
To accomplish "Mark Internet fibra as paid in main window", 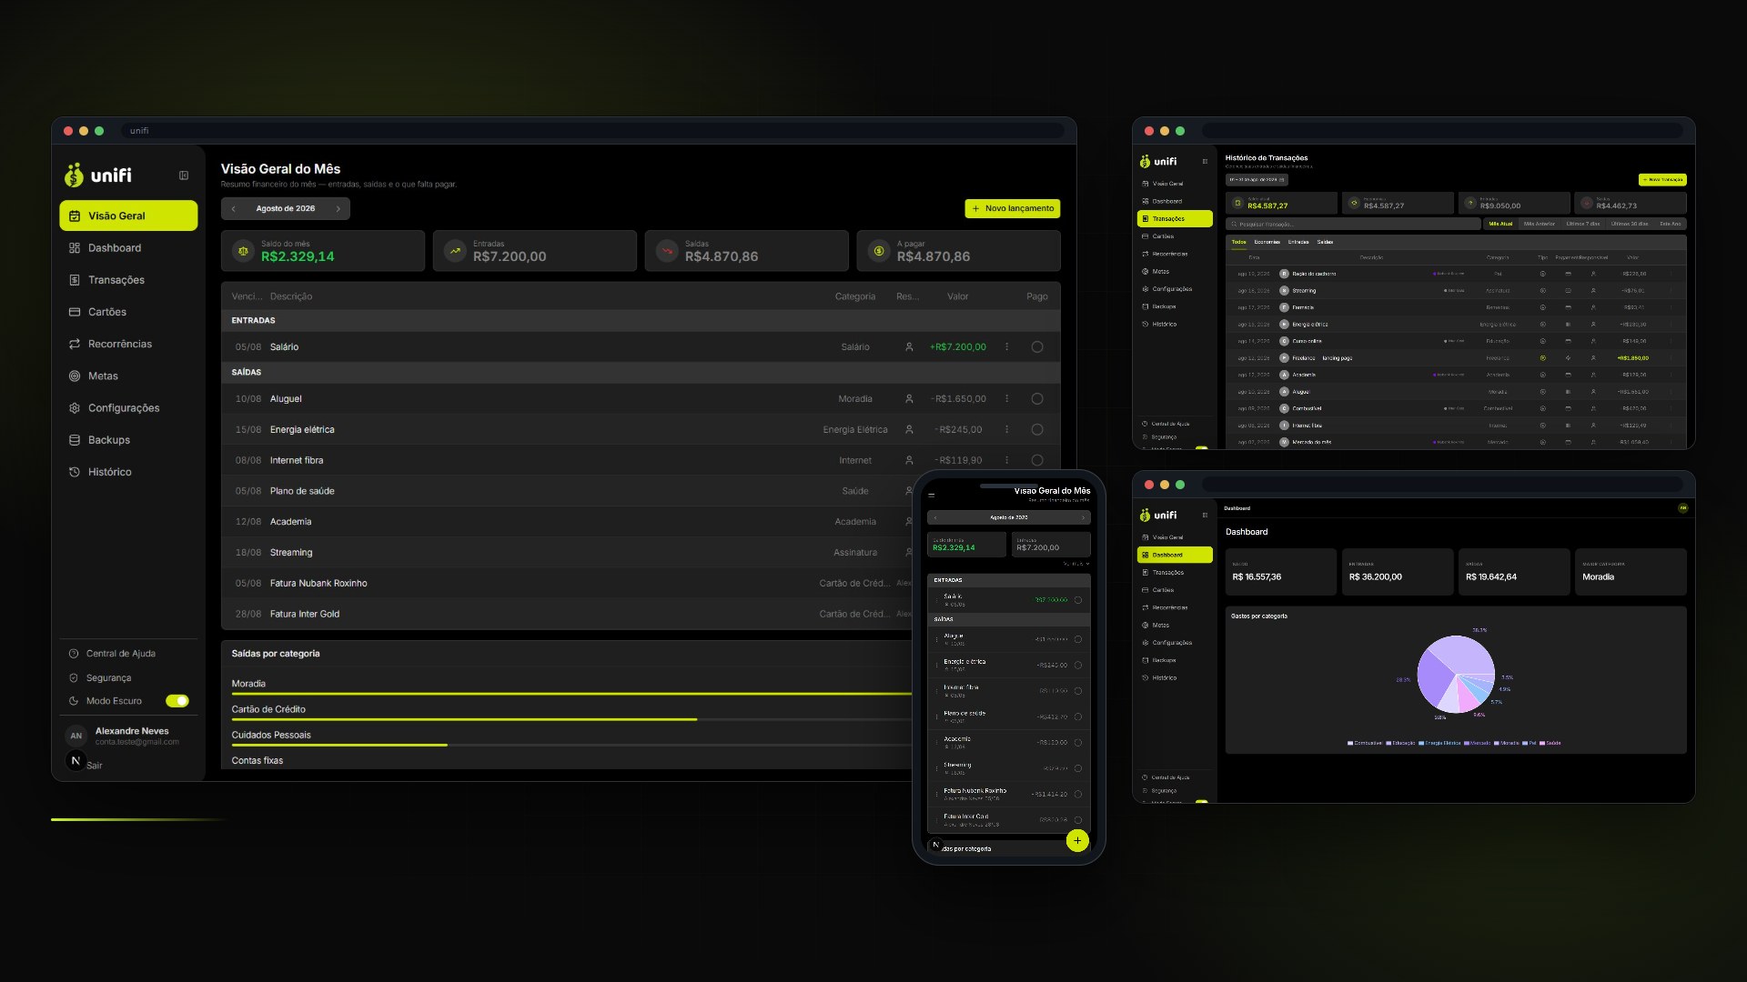I will coord(1037,461).
